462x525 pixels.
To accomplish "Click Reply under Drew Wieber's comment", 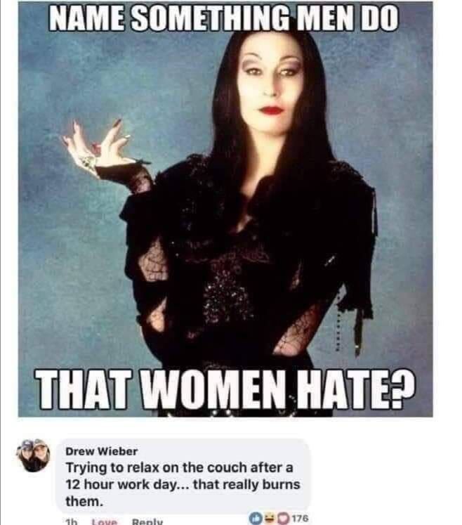I will coord(147,521).
